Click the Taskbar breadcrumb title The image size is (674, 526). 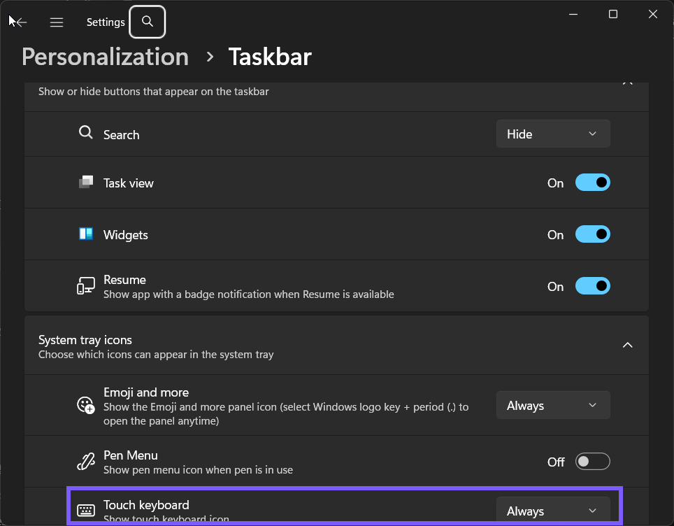[x=270, y=57]
